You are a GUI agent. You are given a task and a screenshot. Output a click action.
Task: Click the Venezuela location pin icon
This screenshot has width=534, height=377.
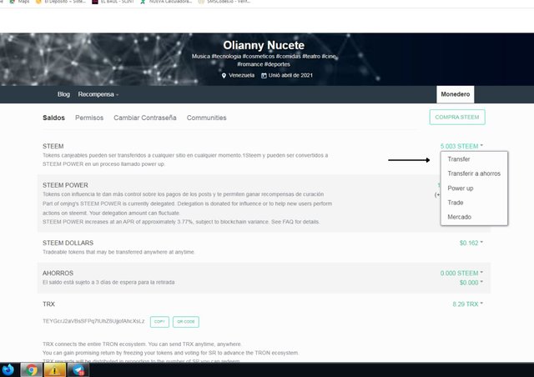pos(224,76)
